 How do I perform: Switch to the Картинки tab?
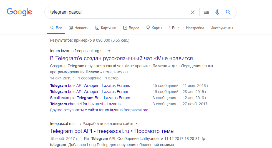[x=106, y=28]
